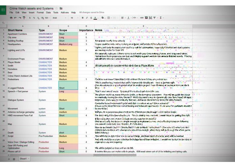Select the Player Model cell
The image size is (235, 167).
click(x=23, y=62)
